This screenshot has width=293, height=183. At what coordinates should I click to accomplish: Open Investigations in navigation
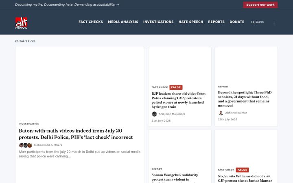point(158,22)
